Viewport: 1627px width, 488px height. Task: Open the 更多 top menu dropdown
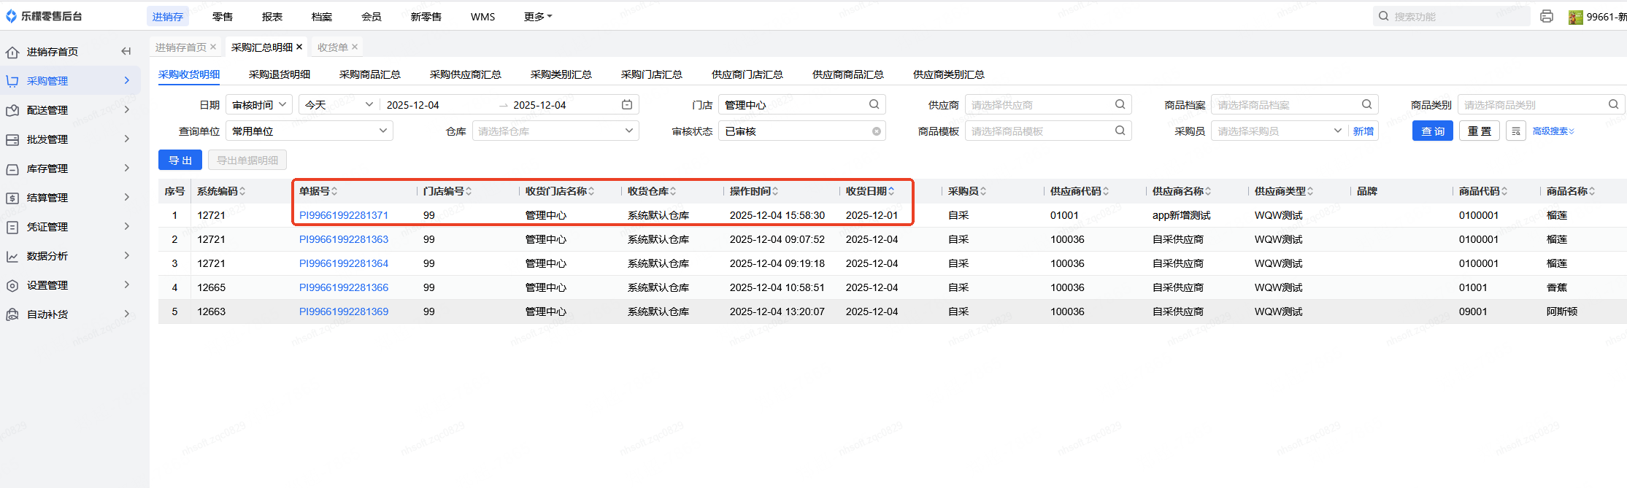tap(538, 16)
